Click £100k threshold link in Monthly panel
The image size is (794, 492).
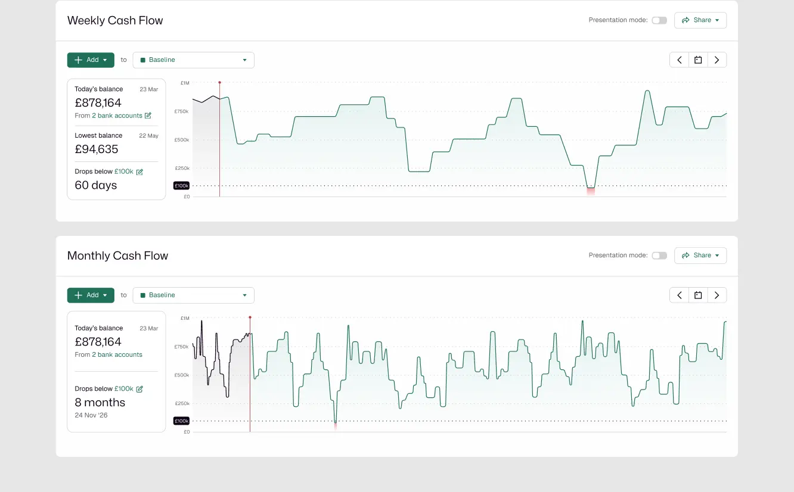click(x=124, y=389)
